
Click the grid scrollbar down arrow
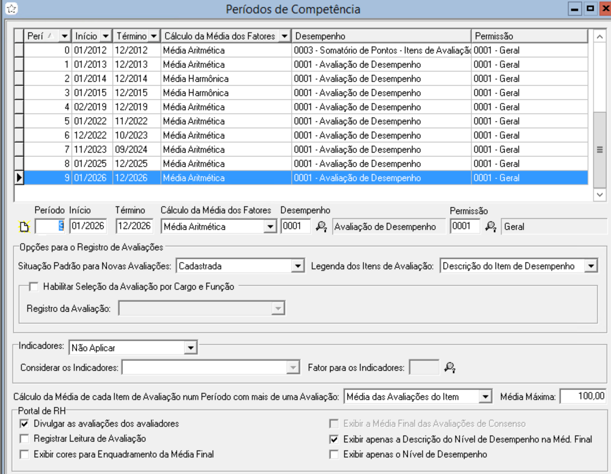pyautogui.click(x=599, y=194)
